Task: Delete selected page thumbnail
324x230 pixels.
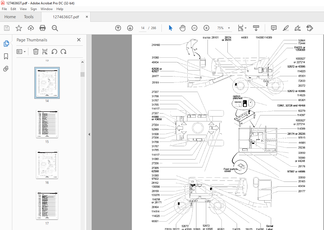Action: pos(36,51)
